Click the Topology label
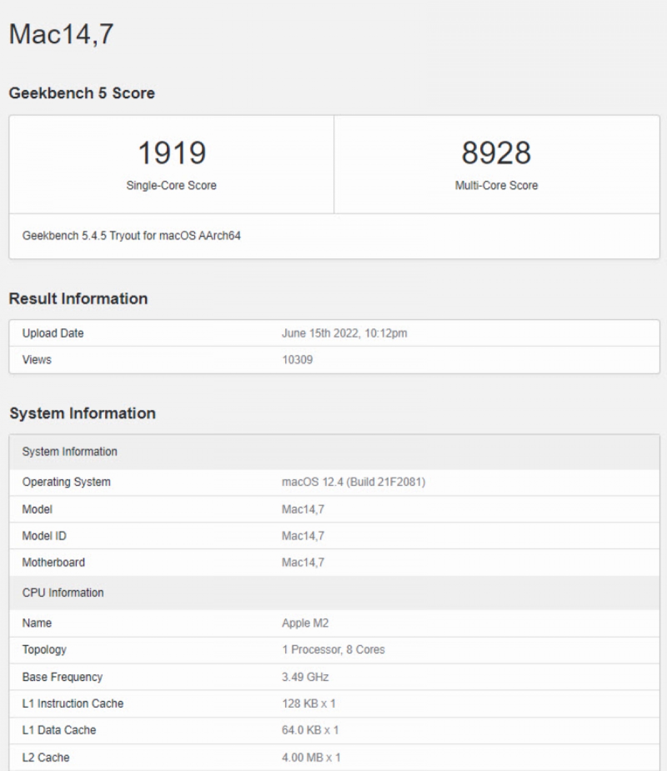Image resolution: width=667 pixels, height=771 pixels. click(x=44, y=650)
